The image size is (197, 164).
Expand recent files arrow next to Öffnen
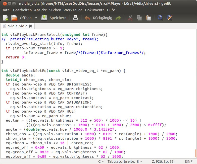(x=36, y=18)
